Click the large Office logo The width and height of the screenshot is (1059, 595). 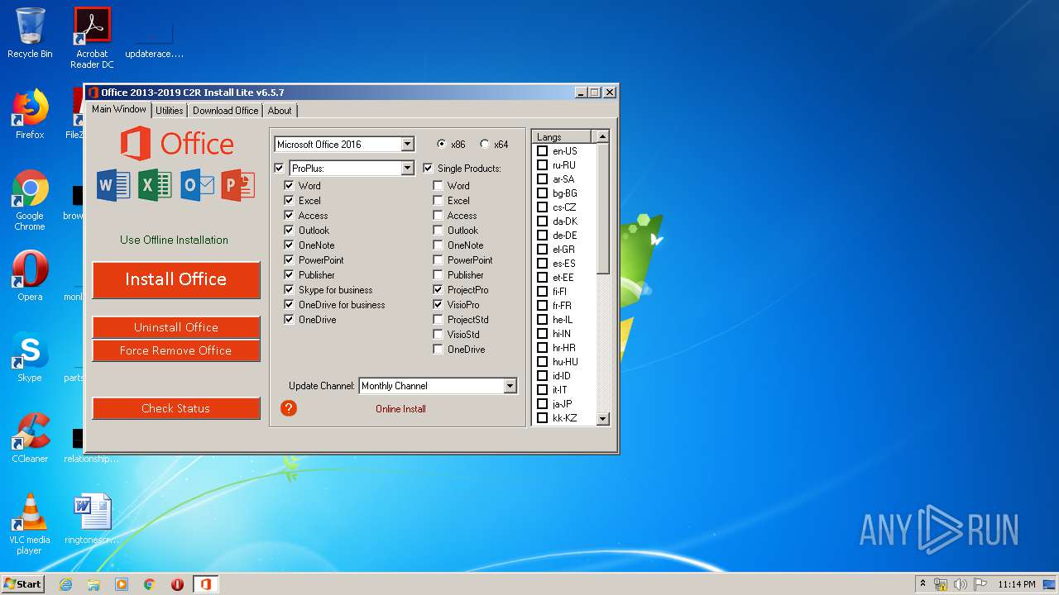click(x=177, y=144)
